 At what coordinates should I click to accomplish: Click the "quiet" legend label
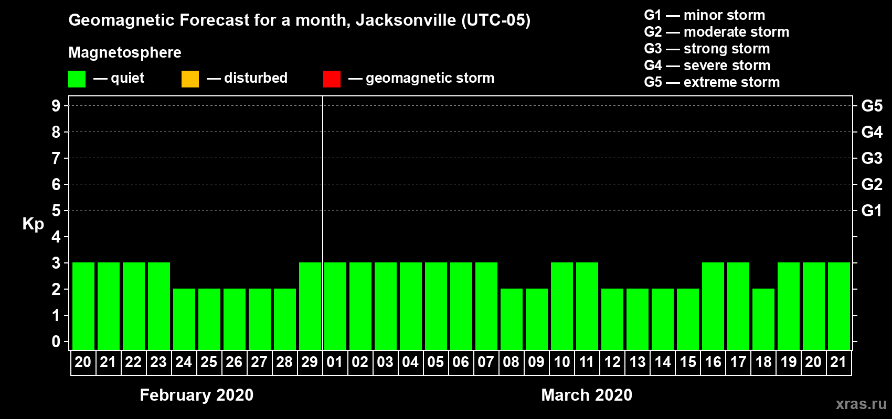[128, 78]
